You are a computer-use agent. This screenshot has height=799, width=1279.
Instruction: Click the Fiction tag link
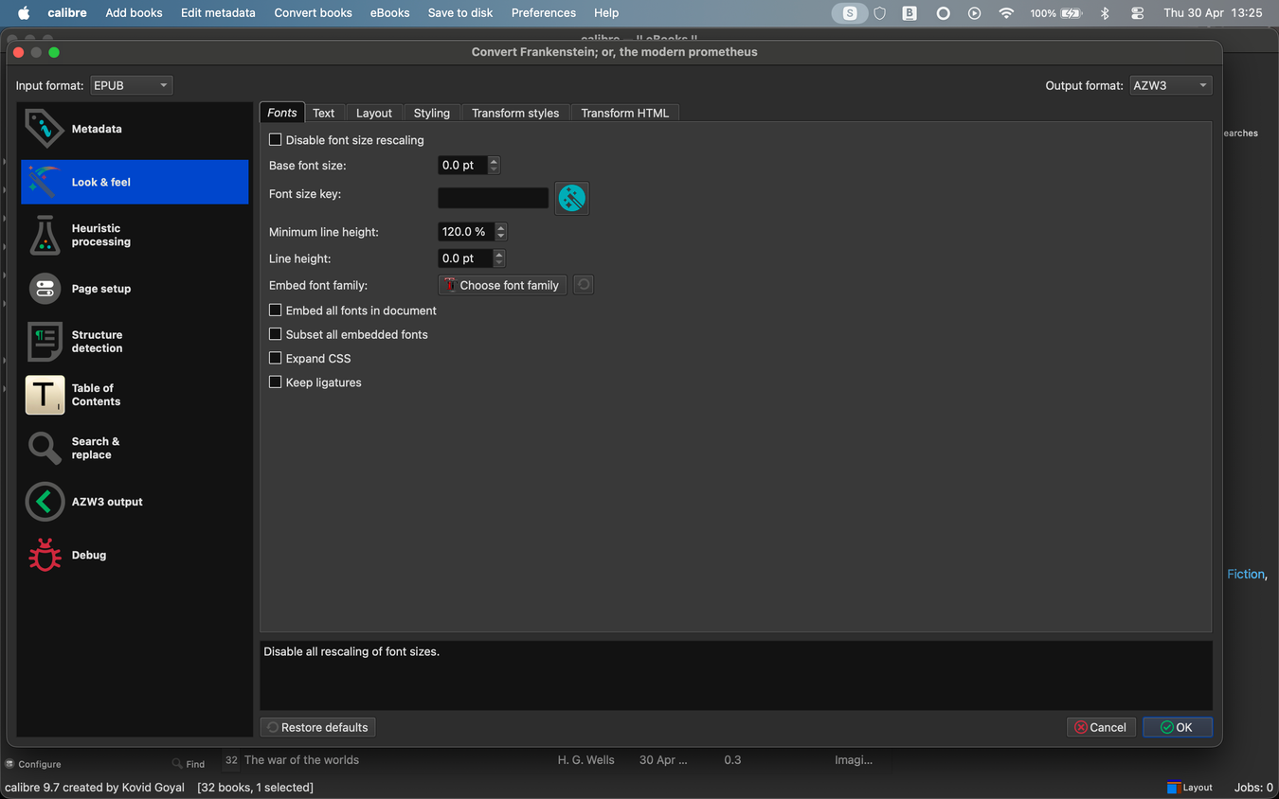pyautogui.click(x=1246, y=574)
